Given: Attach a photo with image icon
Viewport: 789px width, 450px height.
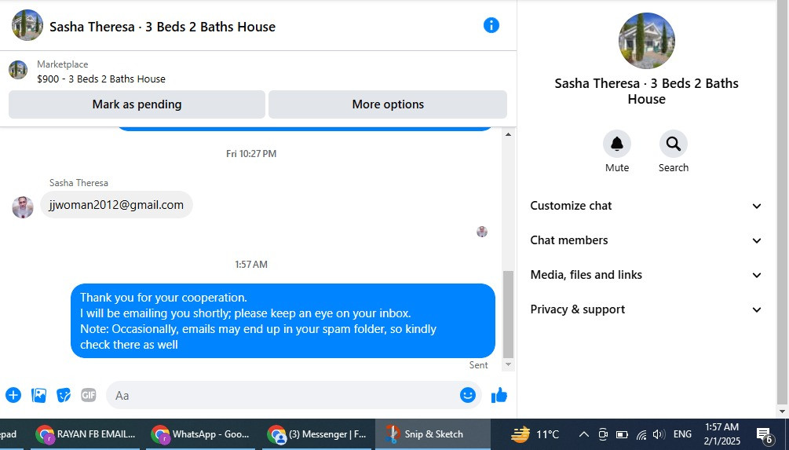Looking at the screenshot, I should pos(38,395).
